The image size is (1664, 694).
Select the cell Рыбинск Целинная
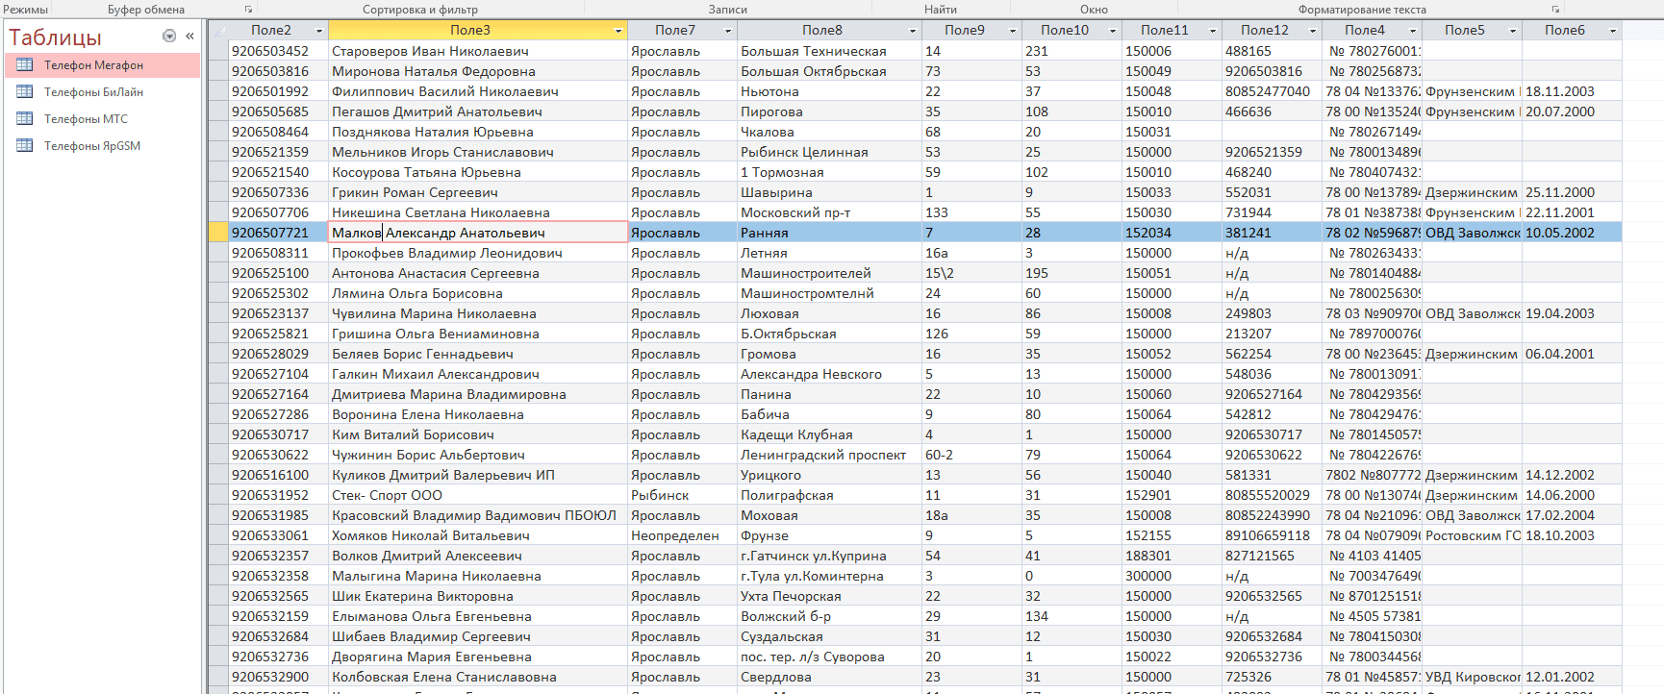pos(829,152)
